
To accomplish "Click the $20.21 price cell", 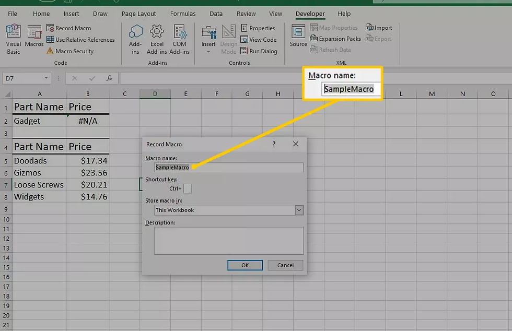I will [x=88, y=185].
